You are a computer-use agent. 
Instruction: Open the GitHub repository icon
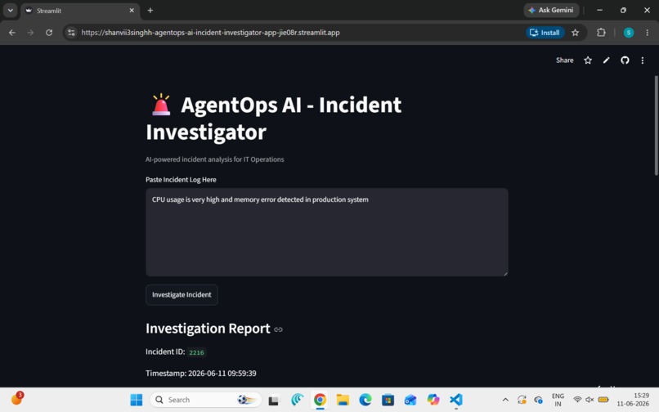[x=625, y=60]
